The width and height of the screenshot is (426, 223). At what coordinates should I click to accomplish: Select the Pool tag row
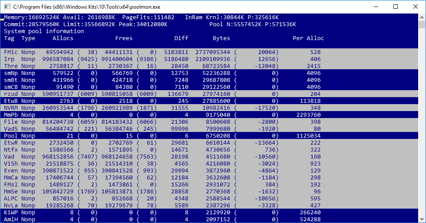click(209, 136)
